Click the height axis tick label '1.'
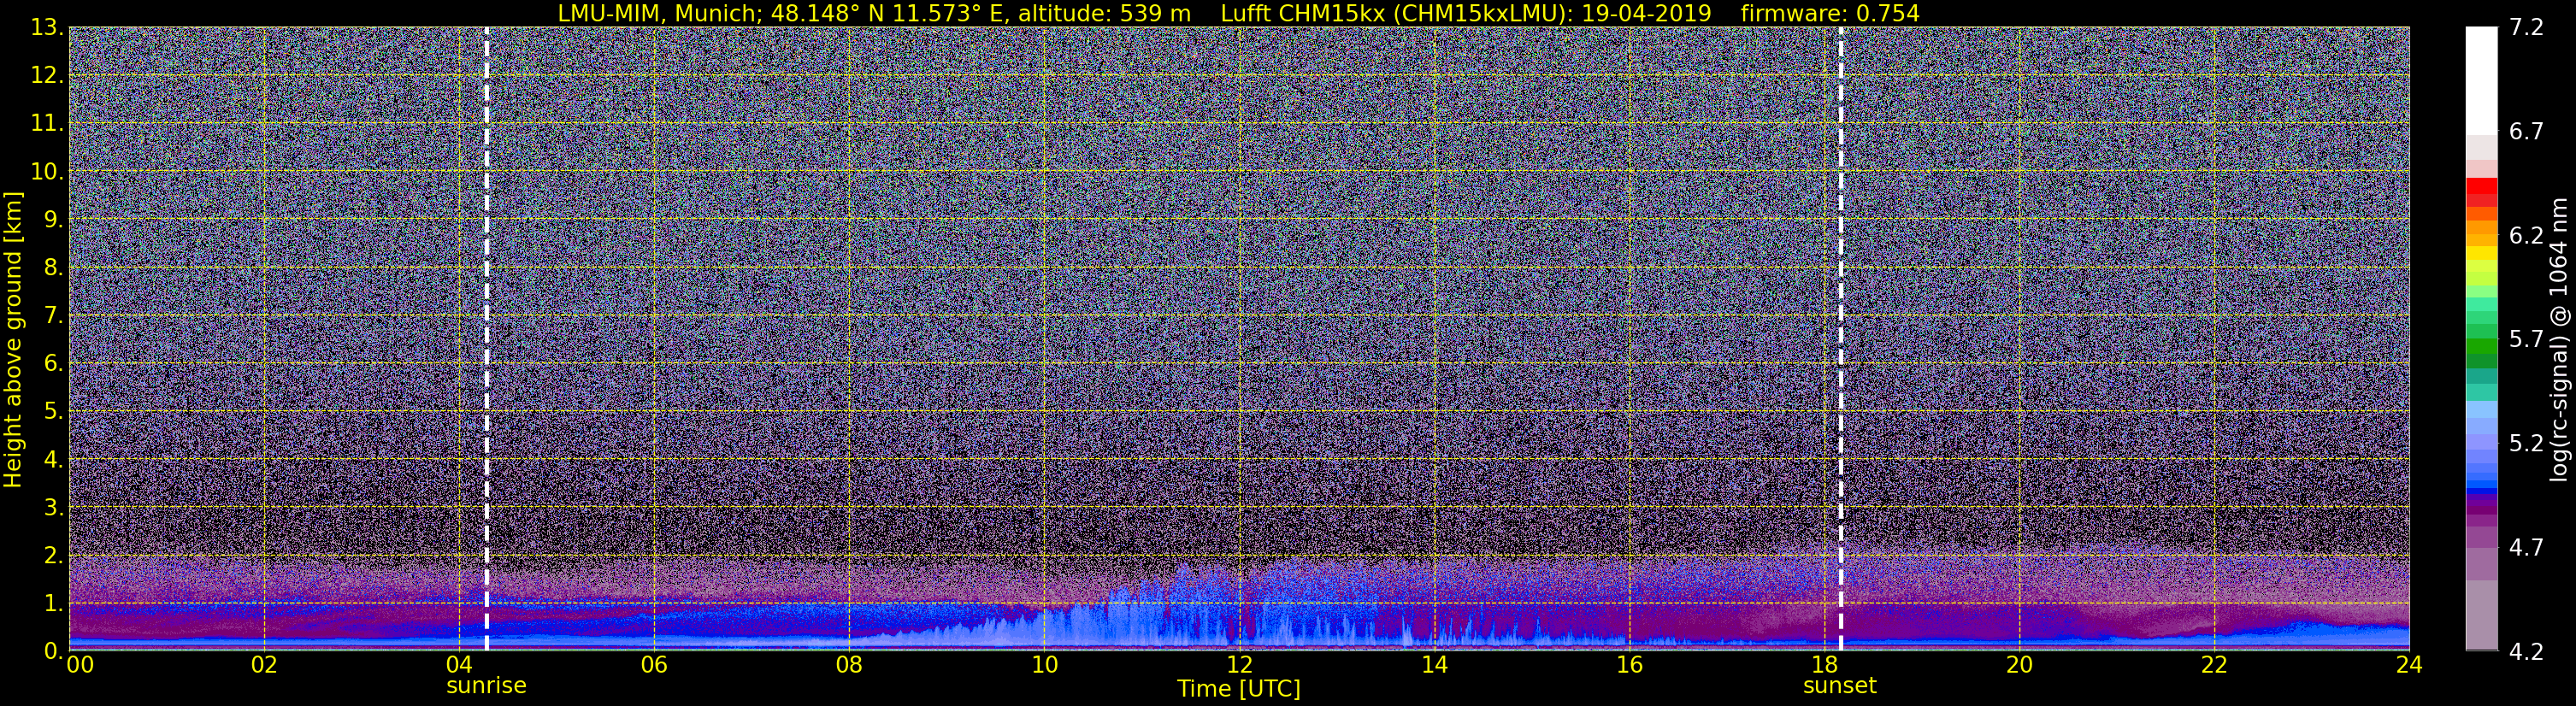The height and width of the screenshot is (706, 2576). 54,604
